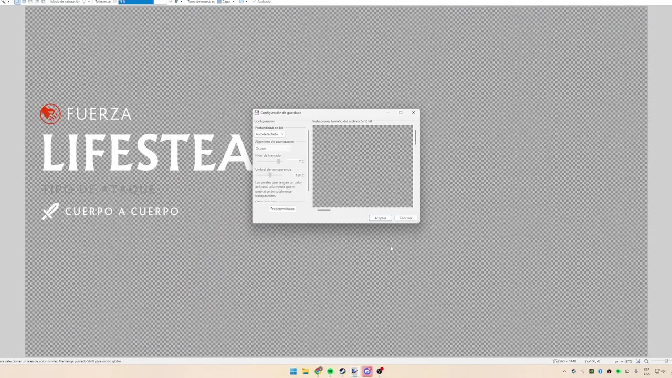Click the preview thumbnail in save dialog
The width and height of the screenshot is (672, 378).
tap(363, 166)
